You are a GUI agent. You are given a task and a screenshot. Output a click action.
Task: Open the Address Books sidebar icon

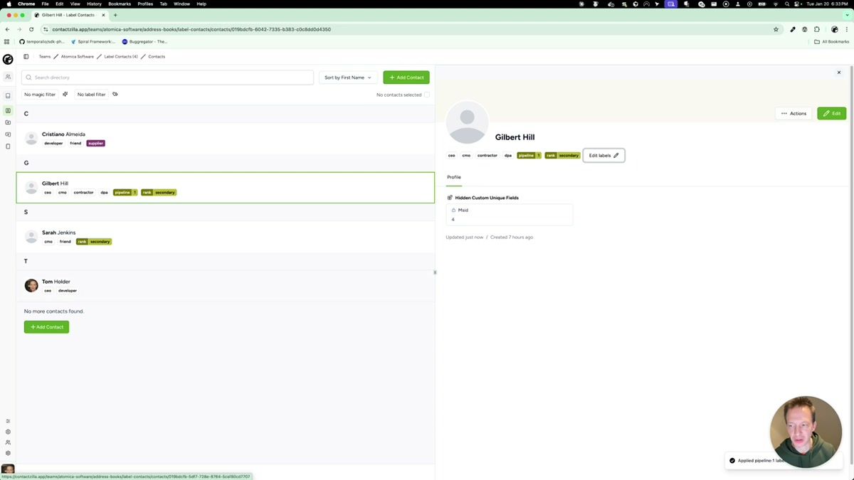pyautogui.click(x=8, y=110)
